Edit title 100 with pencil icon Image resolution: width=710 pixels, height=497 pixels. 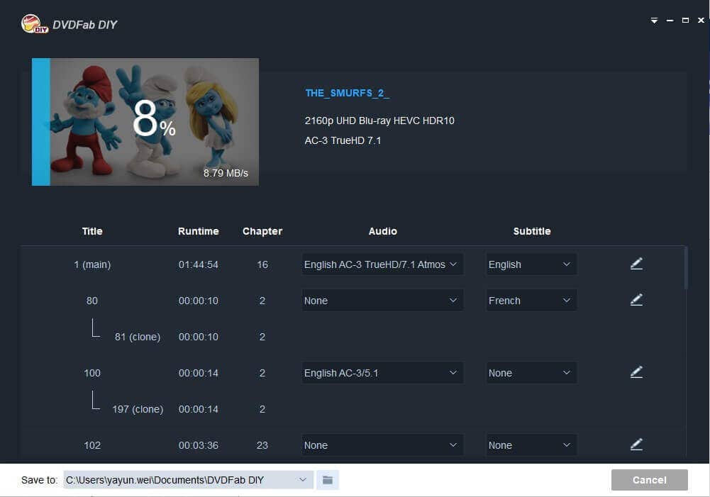(636, 372)
